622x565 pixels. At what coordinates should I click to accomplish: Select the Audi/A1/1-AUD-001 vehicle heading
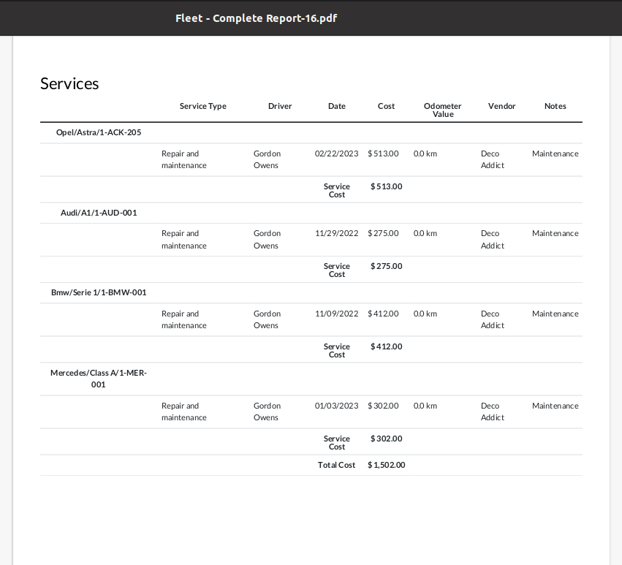[99, 213]
